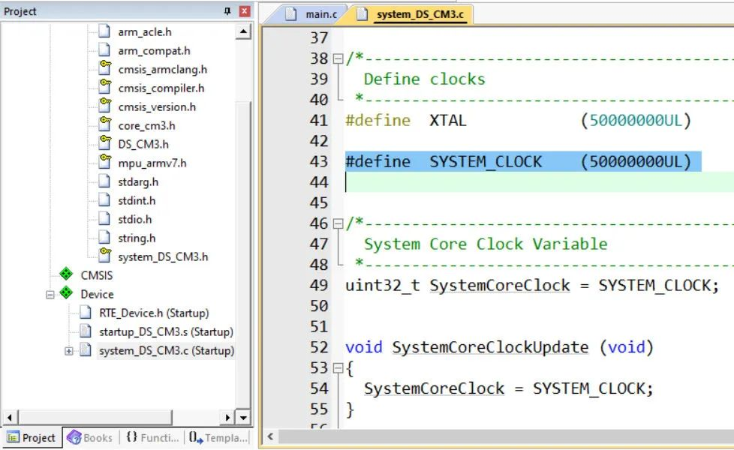Select stdint.h in the project tree
Viewport: 734px width, 450px height.
[137, 200]
